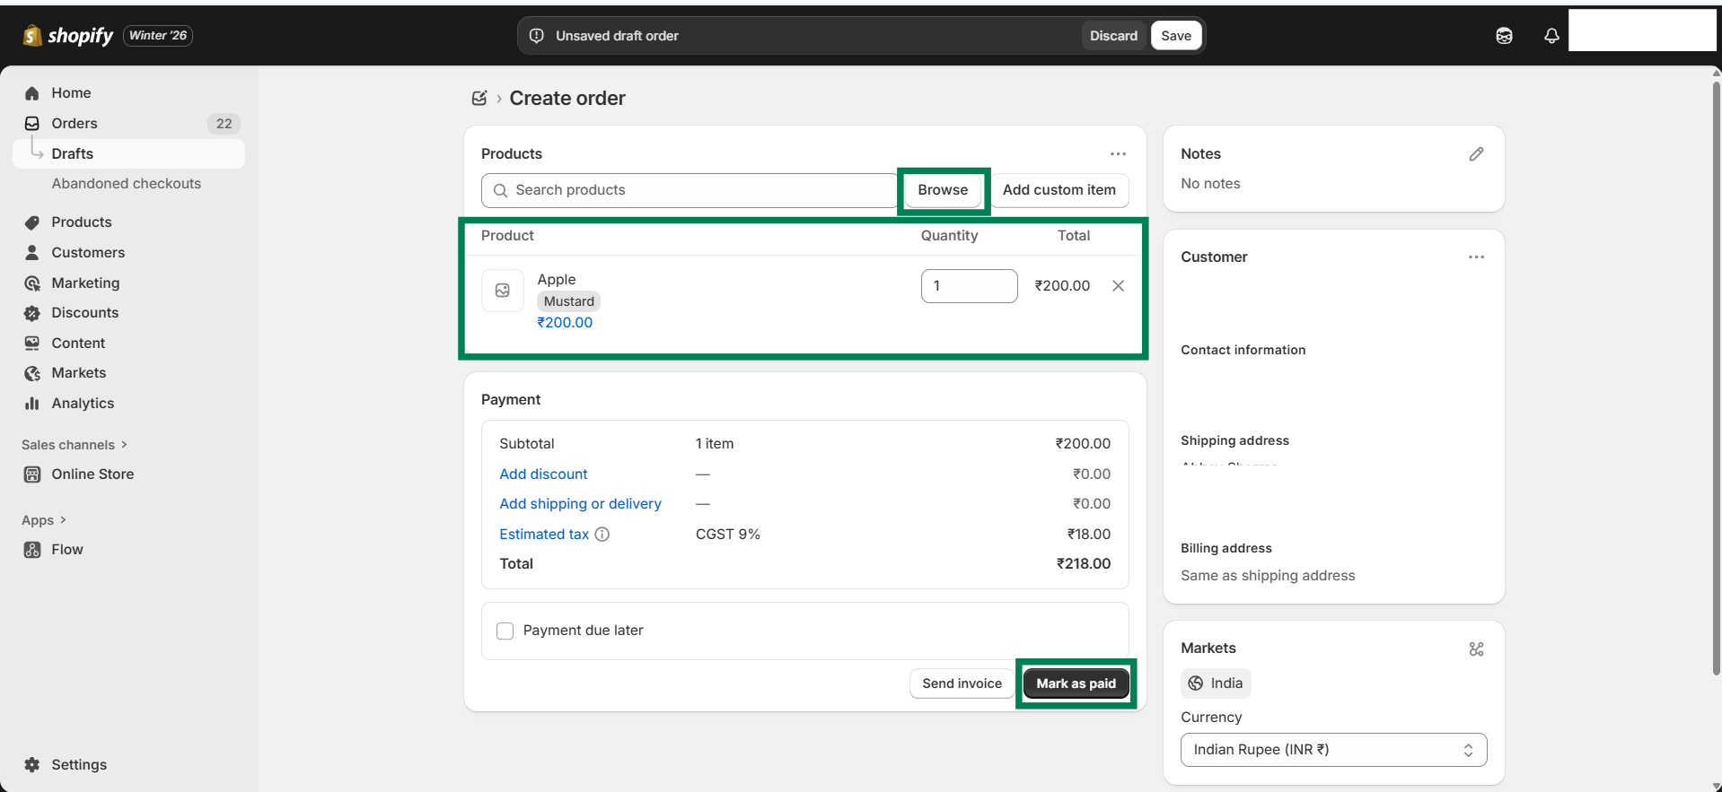The width and height of the screenshot is (1722, 792).
Task: Open Abandoned checkouts in sidebar
Action: [x=126, y=184]
